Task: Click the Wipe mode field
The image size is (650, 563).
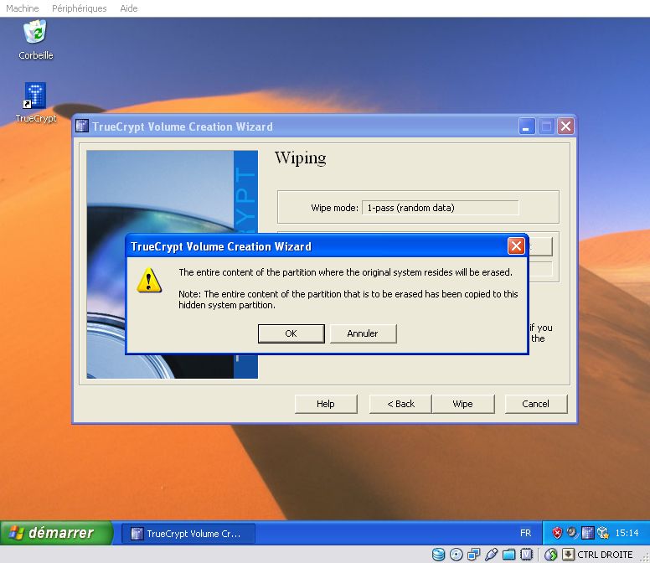Action: (x=441, y=208)
